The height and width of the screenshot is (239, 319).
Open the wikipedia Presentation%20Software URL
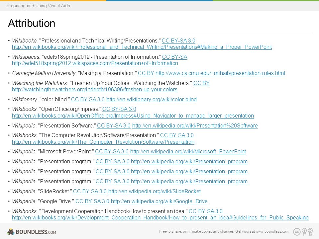coord(195,125)
